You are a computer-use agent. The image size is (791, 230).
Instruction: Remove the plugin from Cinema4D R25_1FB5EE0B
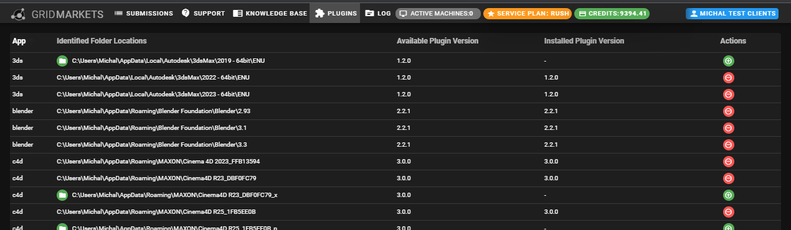[729, 212]
